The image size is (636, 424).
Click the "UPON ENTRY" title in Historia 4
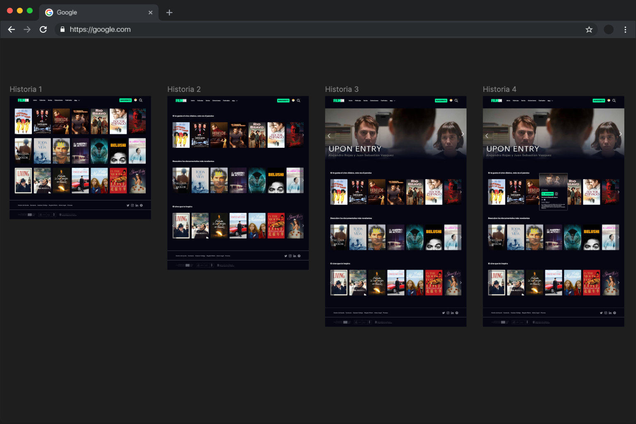tap(513, 149)
